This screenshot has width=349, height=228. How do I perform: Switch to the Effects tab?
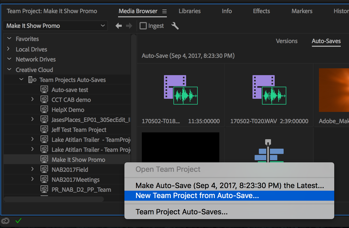[x=261, y=11]
